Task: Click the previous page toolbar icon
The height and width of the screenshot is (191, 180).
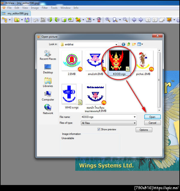Action: pos(148,20)
